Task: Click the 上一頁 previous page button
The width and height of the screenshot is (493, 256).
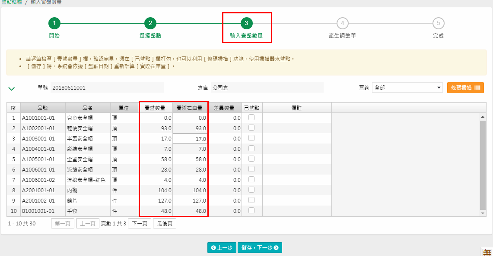Action: tap(88, 223)
